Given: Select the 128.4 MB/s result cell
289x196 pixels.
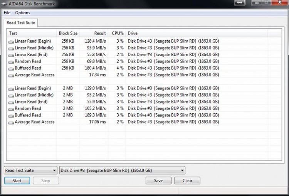Looking at the screenshot, I should (x=95, y=41).
